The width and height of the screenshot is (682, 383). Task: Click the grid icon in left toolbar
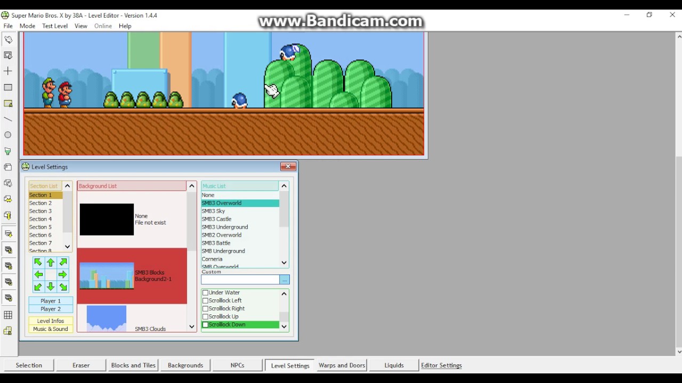(8, 315)
